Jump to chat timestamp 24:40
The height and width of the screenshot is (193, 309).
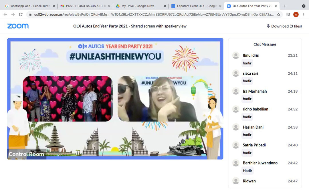292,145
